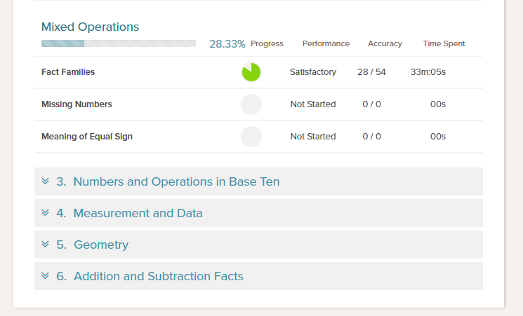Open the Meaning of Equal Sign topic
The height and width of the screenshot is (316, 523).
pos(87,137)
